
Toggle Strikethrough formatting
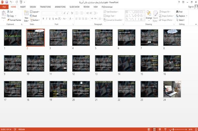click(56, 19)
